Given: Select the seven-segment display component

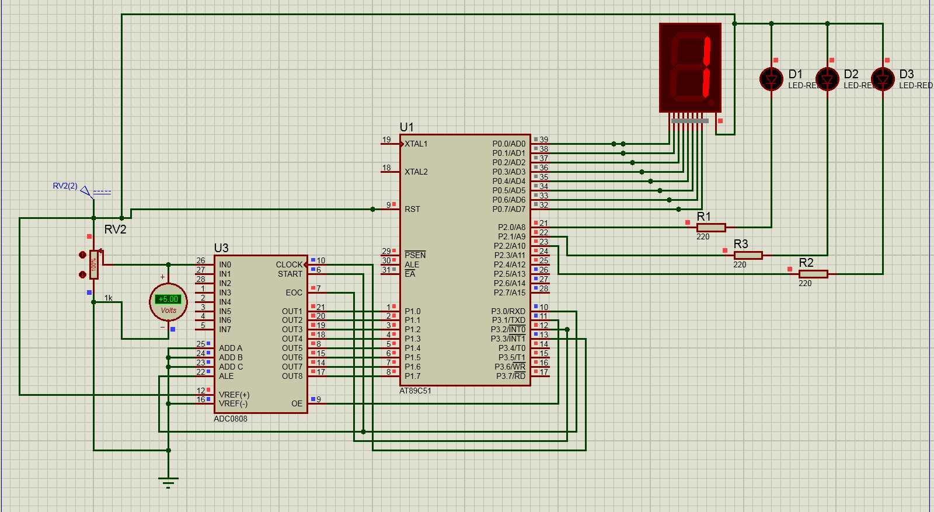Looking at the screenshot, I should pos(690,68).
